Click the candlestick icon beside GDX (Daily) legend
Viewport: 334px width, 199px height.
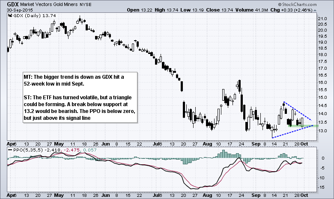[x=10, y=15]
